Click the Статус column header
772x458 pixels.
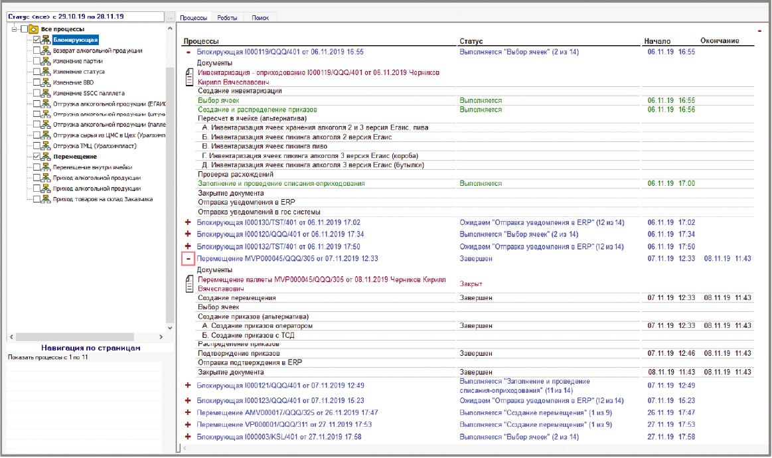pyautogui.click(x=471, y=41)
